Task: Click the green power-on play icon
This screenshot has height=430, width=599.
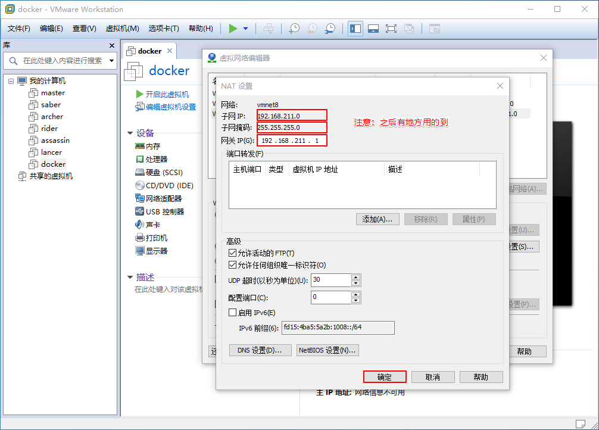Action: (232, 29)
